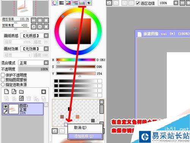Rotate the view counterclockwise
This screenshot has height=143, width=190.
pos(33,27)
